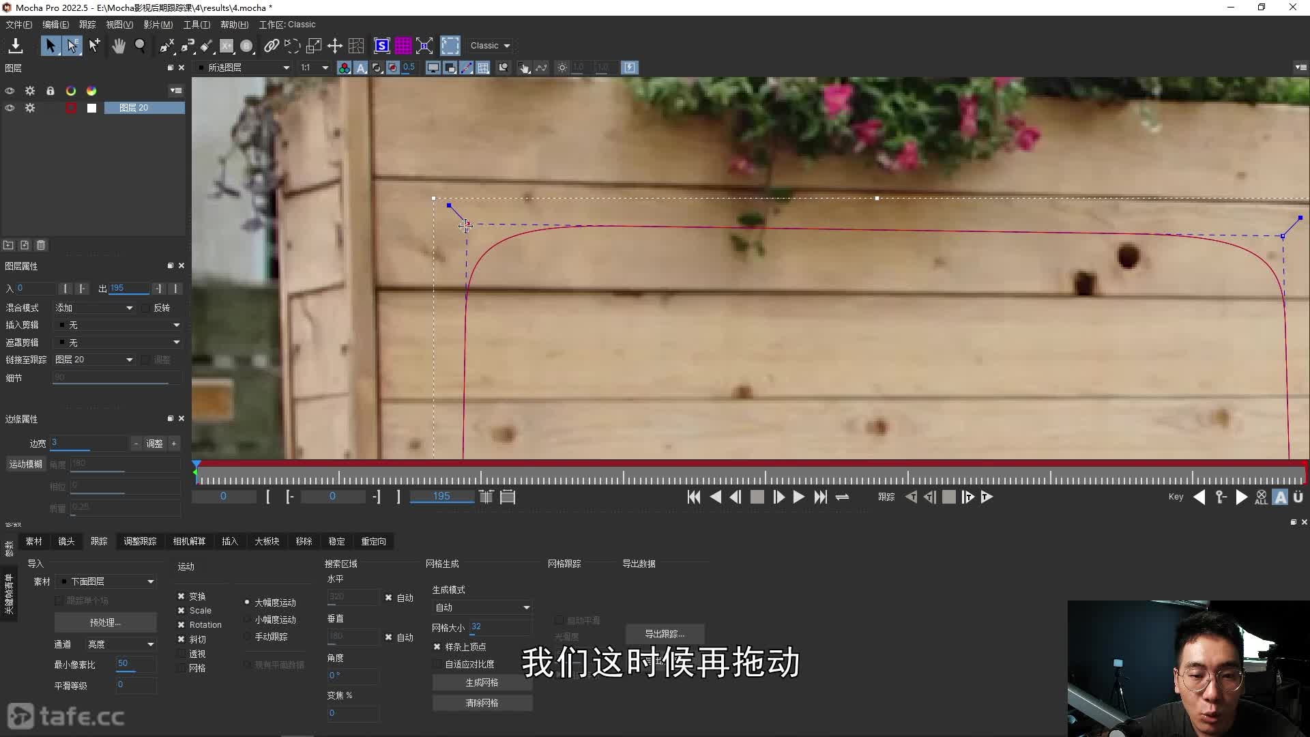The width and height of the screenshot is (1310, 737).
Task: Open the 遮罩剪辑 dropdown
Action: [119, 343]
